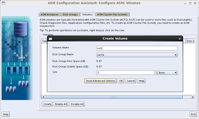
Task: Open the Disk Groups tab
Action: pos(70,15)
